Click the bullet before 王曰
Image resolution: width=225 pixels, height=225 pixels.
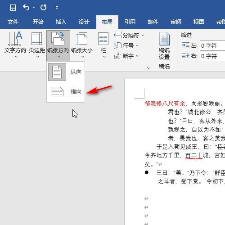pos(147,172)
